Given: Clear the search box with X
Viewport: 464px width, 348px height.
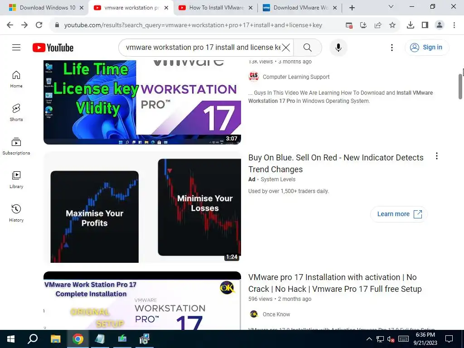Looking at the screenshot, I should click(286, 47).
